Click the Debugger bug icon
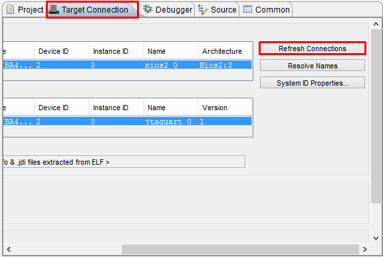 coord(148,9)
